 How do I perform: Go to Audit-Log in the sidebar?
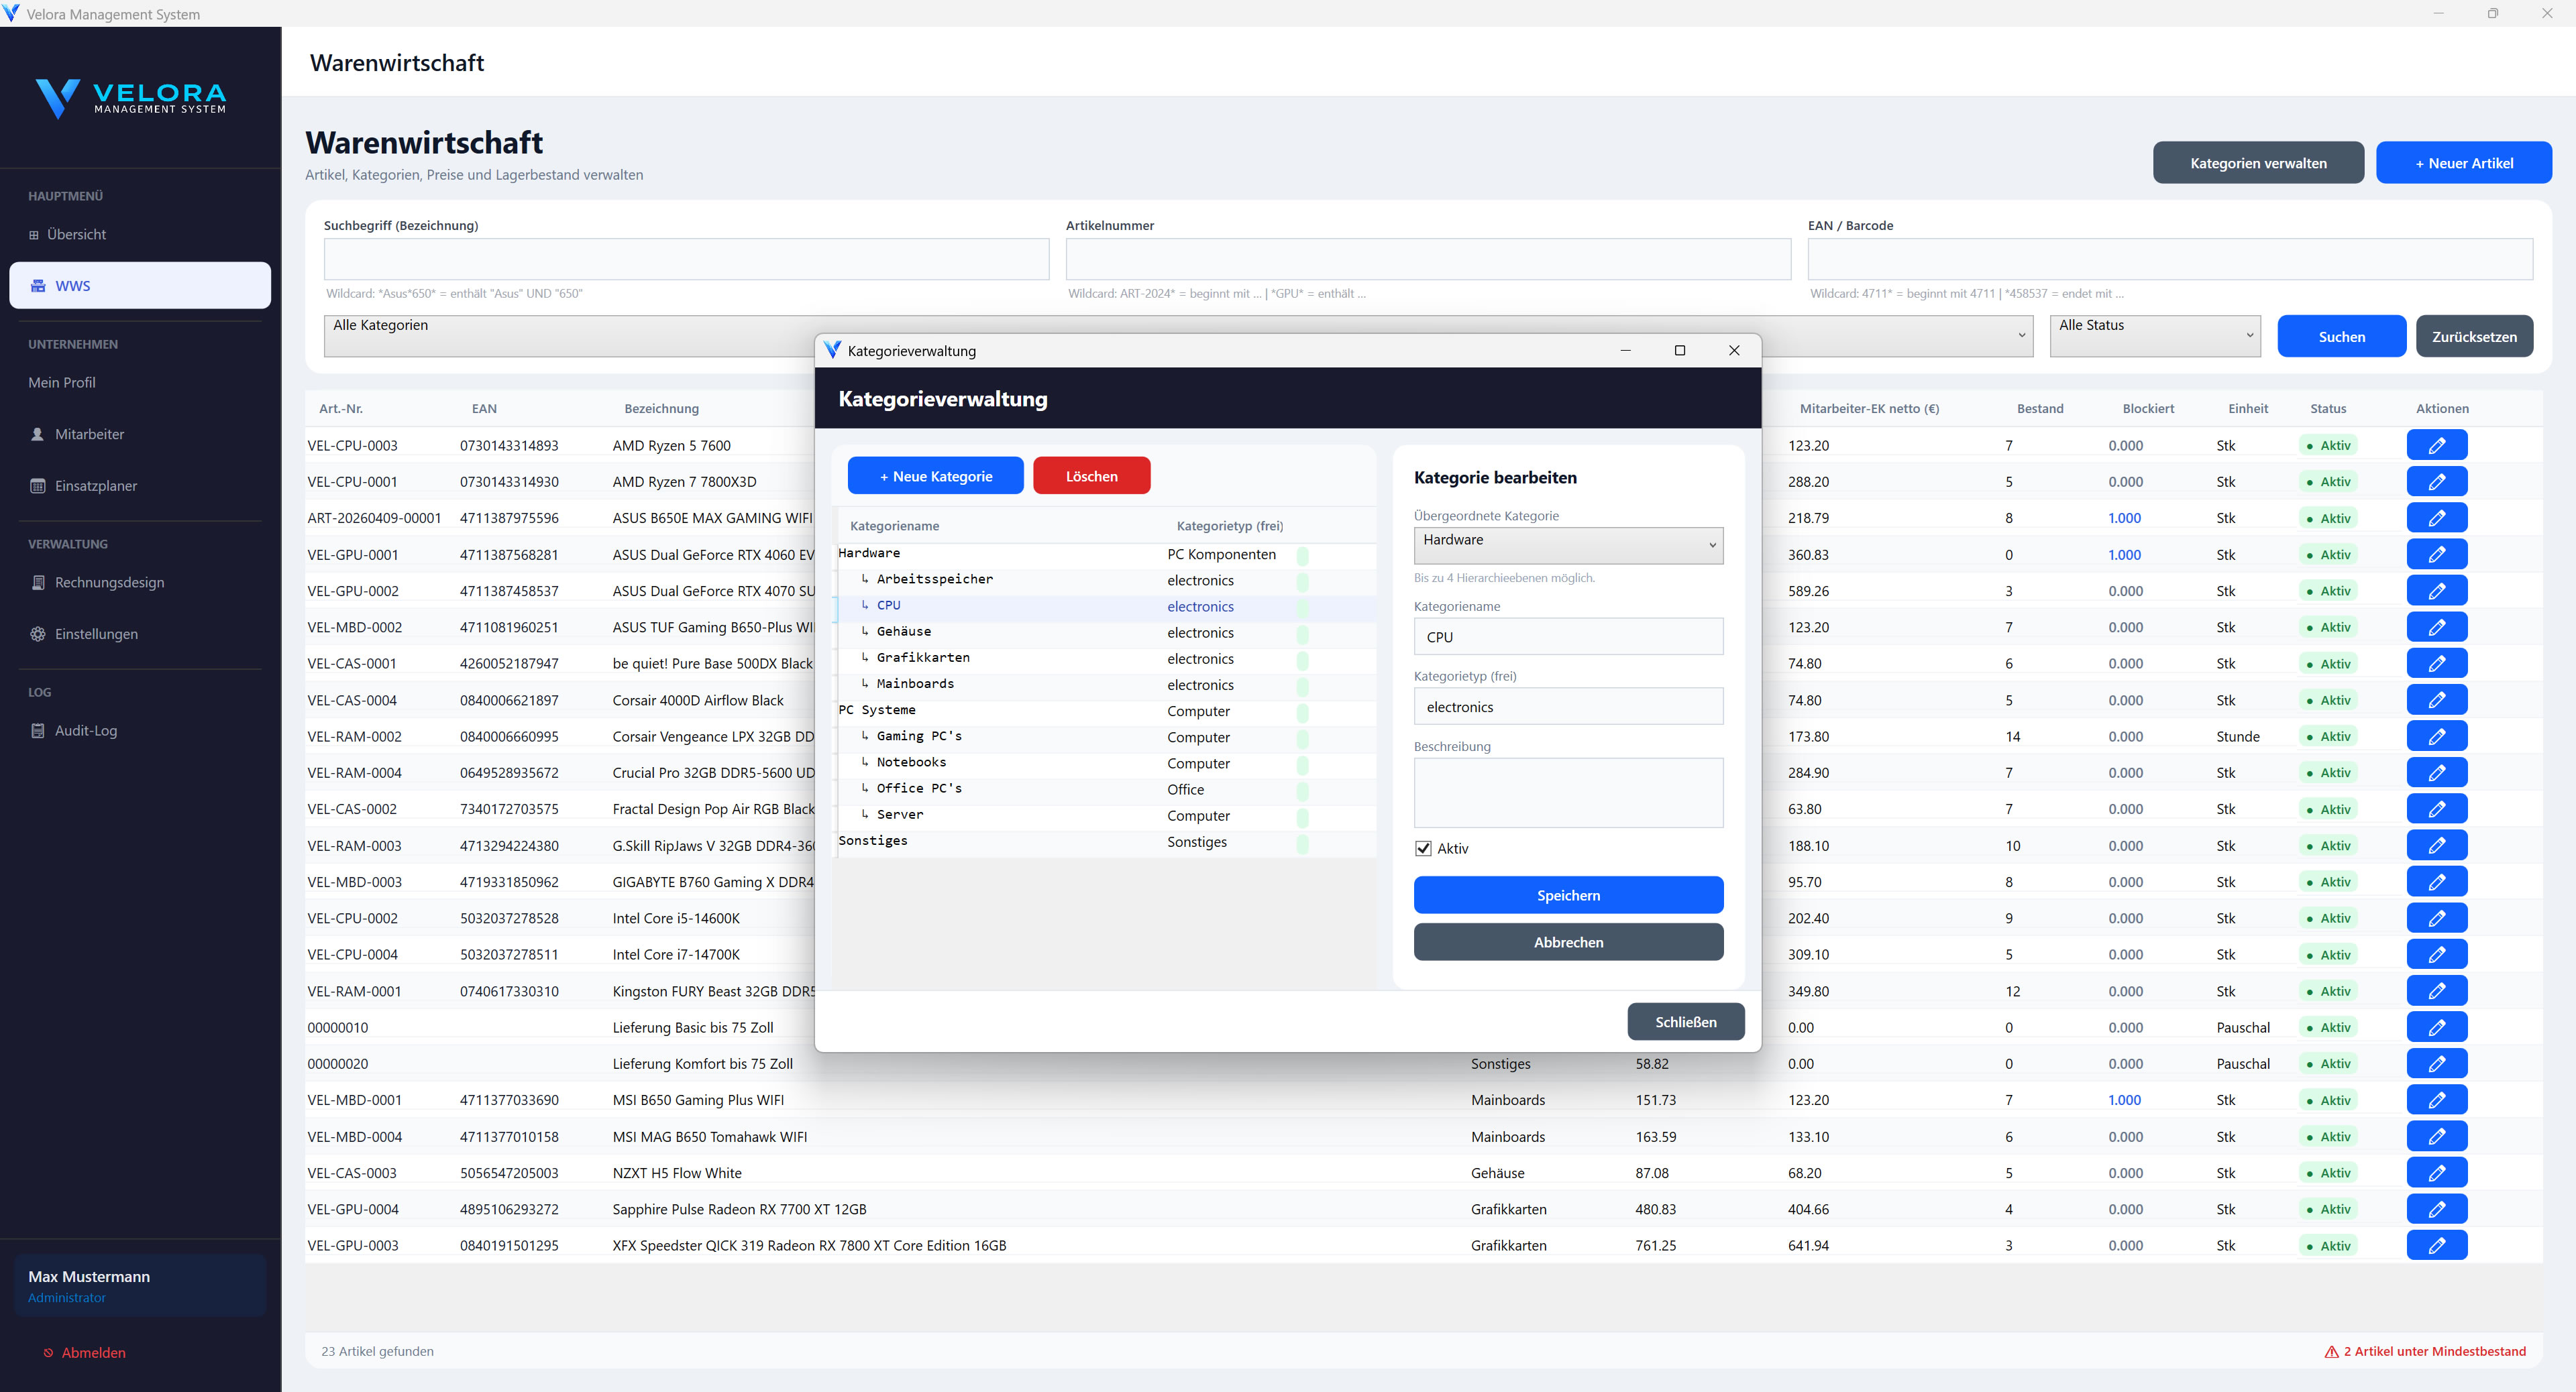[86, 730]
